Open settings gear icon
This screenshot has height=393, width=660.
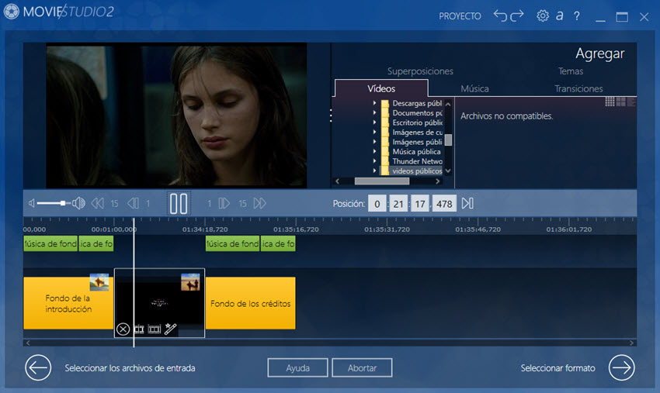(543, 16)
